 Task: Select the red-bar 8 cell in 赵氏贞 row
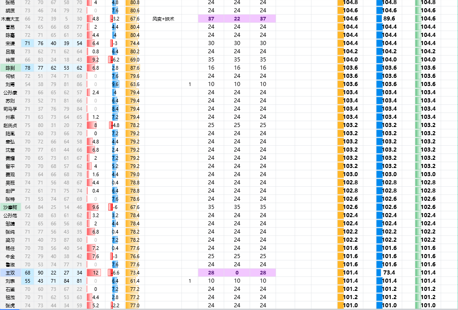click(x=96, y=125)
